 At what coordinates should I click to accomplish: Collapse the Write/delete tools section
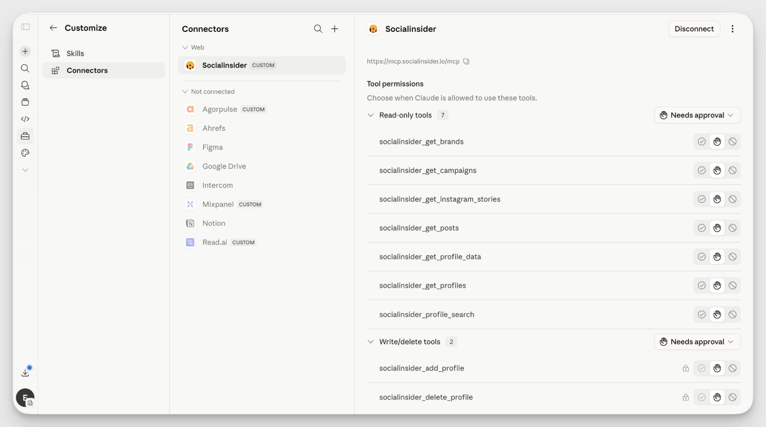tap(371, 342)
